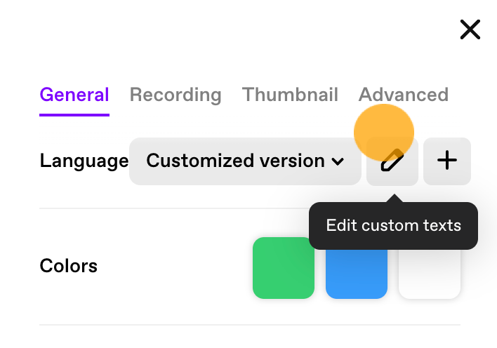Expand the chevron next to Customized version

click(338, 161)
